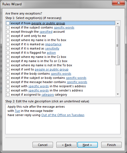Viewport: 127px width, 153px height.
Task: Click the 'sensitivity' underlined value
Action: tap(52, 48)
